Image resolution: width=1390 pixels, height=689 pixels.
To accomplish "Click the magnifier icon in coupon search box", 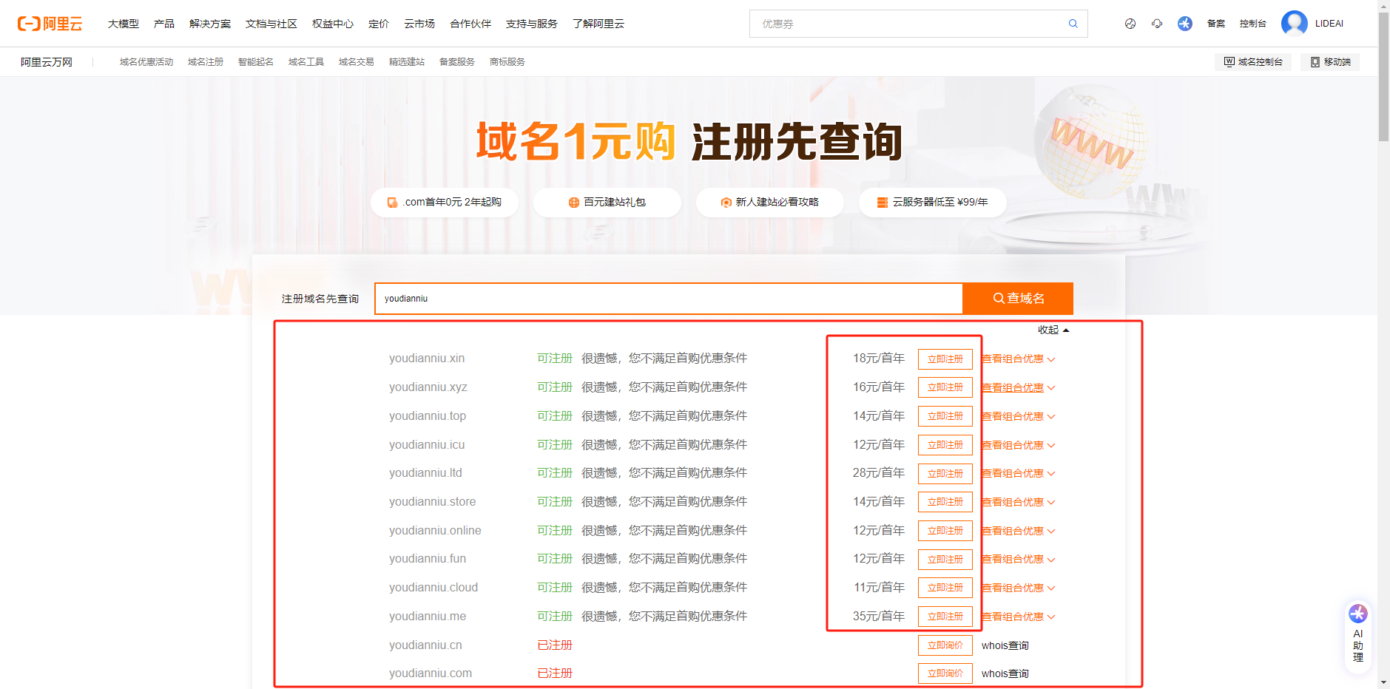I will pyautogui.click(x=1073, y=23).
